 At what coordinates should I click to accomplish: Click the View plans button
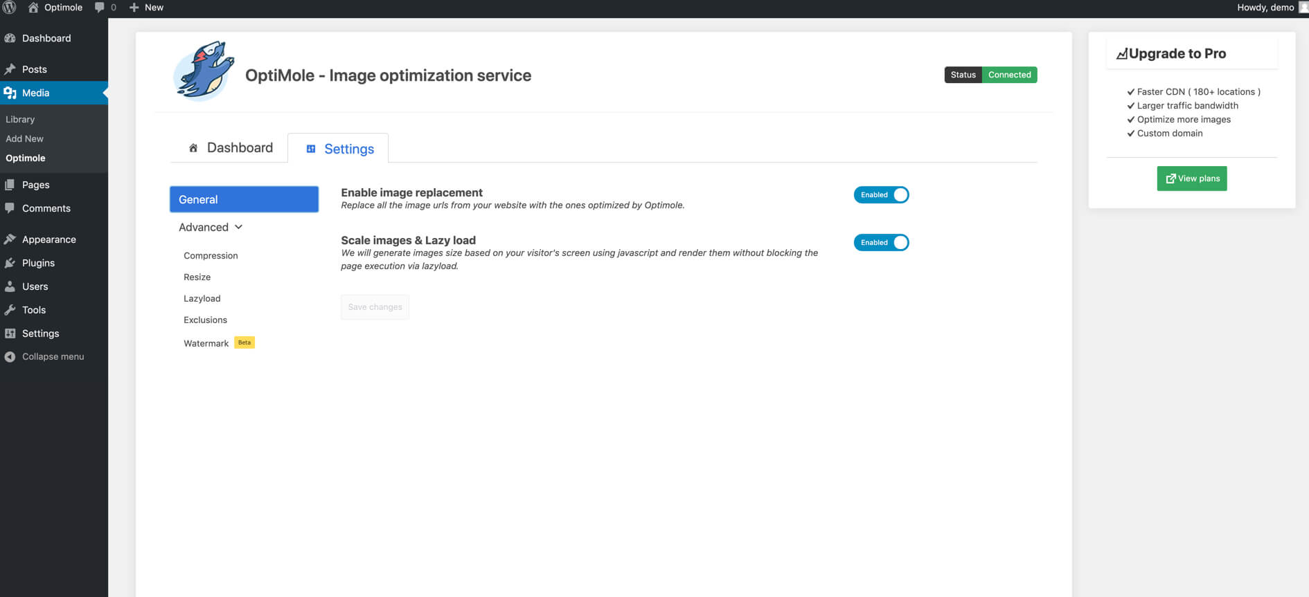point(1192,178)
